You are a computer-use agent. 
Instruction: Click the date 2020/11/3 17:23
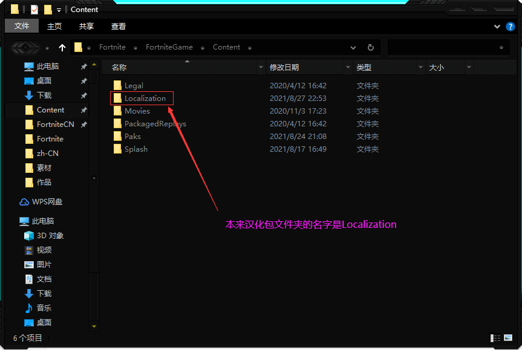click(x=298, y=111)
